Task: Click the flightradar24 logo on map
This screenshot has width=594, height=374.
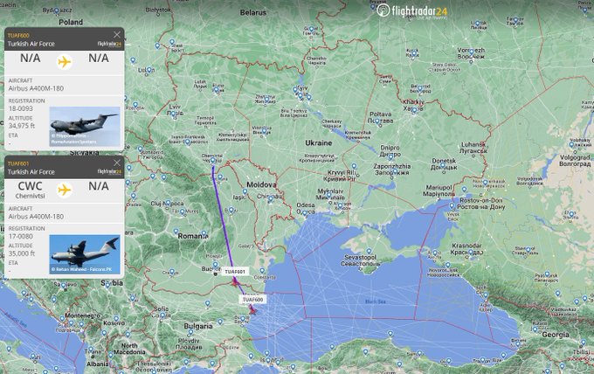Action: pyautogui.click(x=412, y=10)
